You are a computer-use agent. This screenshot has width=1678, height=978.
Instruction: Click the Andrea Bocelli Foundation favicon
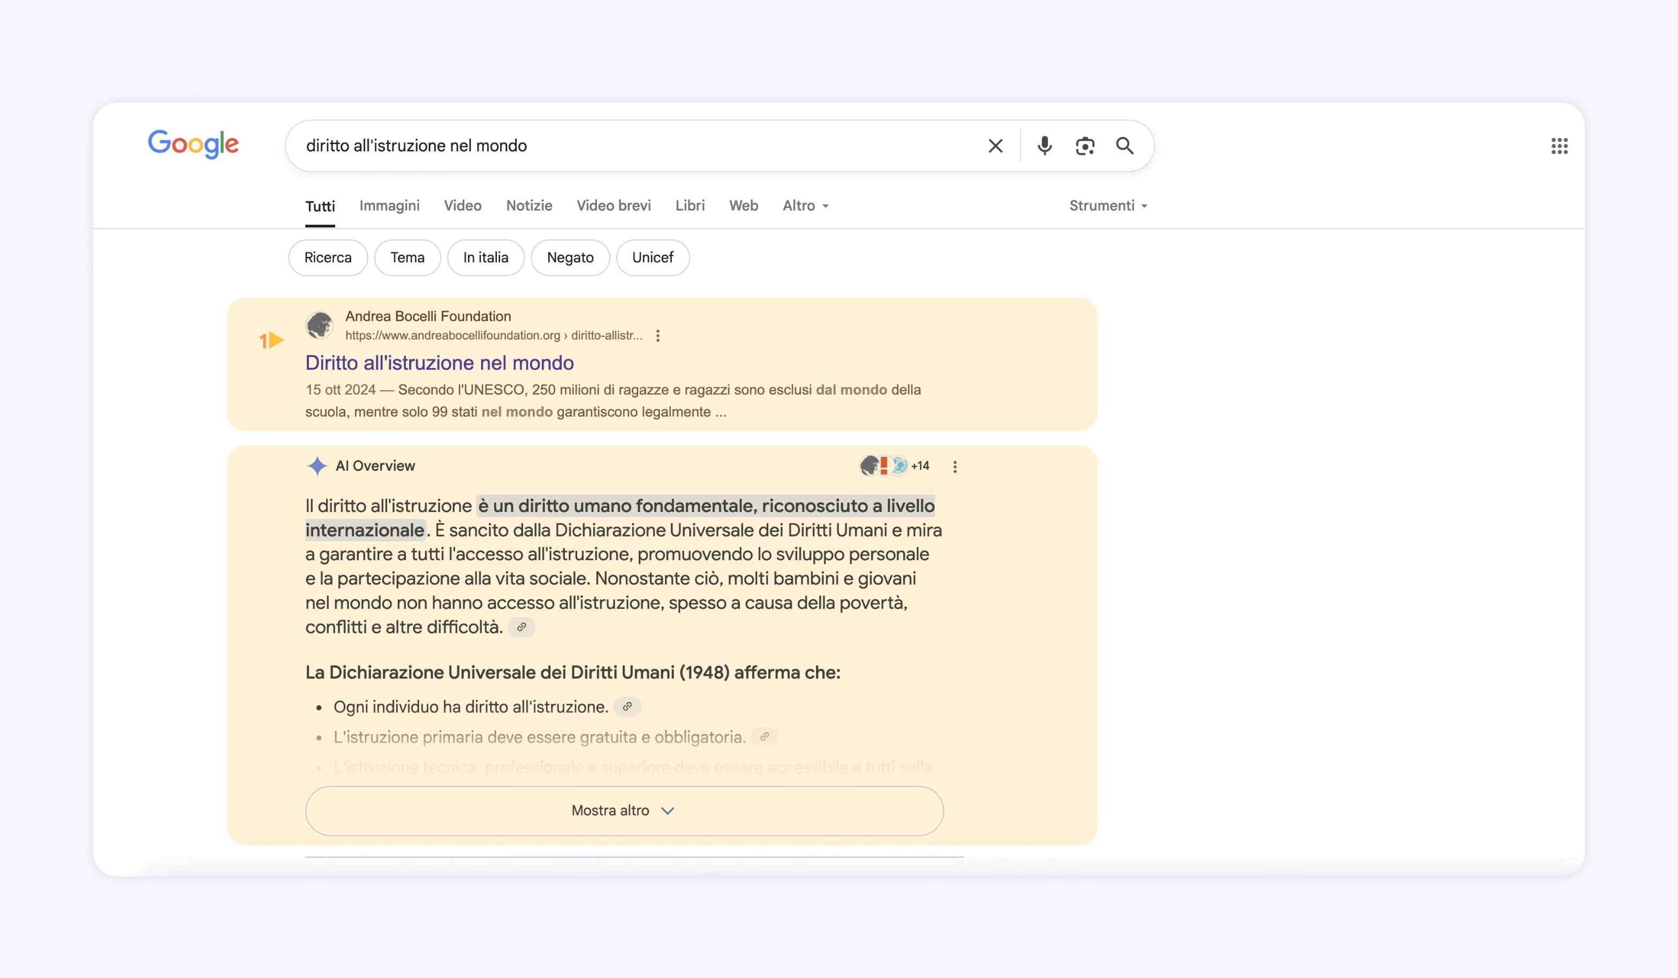(320, 325)
